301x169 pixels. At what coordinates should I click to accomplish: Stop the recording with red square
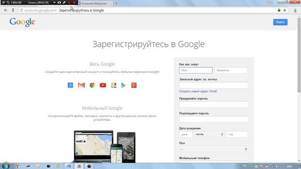pyautogui.click(x=74, y=3)
